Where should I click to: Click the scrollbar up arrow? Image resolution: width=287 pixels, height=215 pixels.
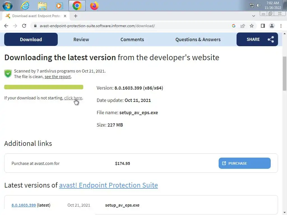point(284,34)
